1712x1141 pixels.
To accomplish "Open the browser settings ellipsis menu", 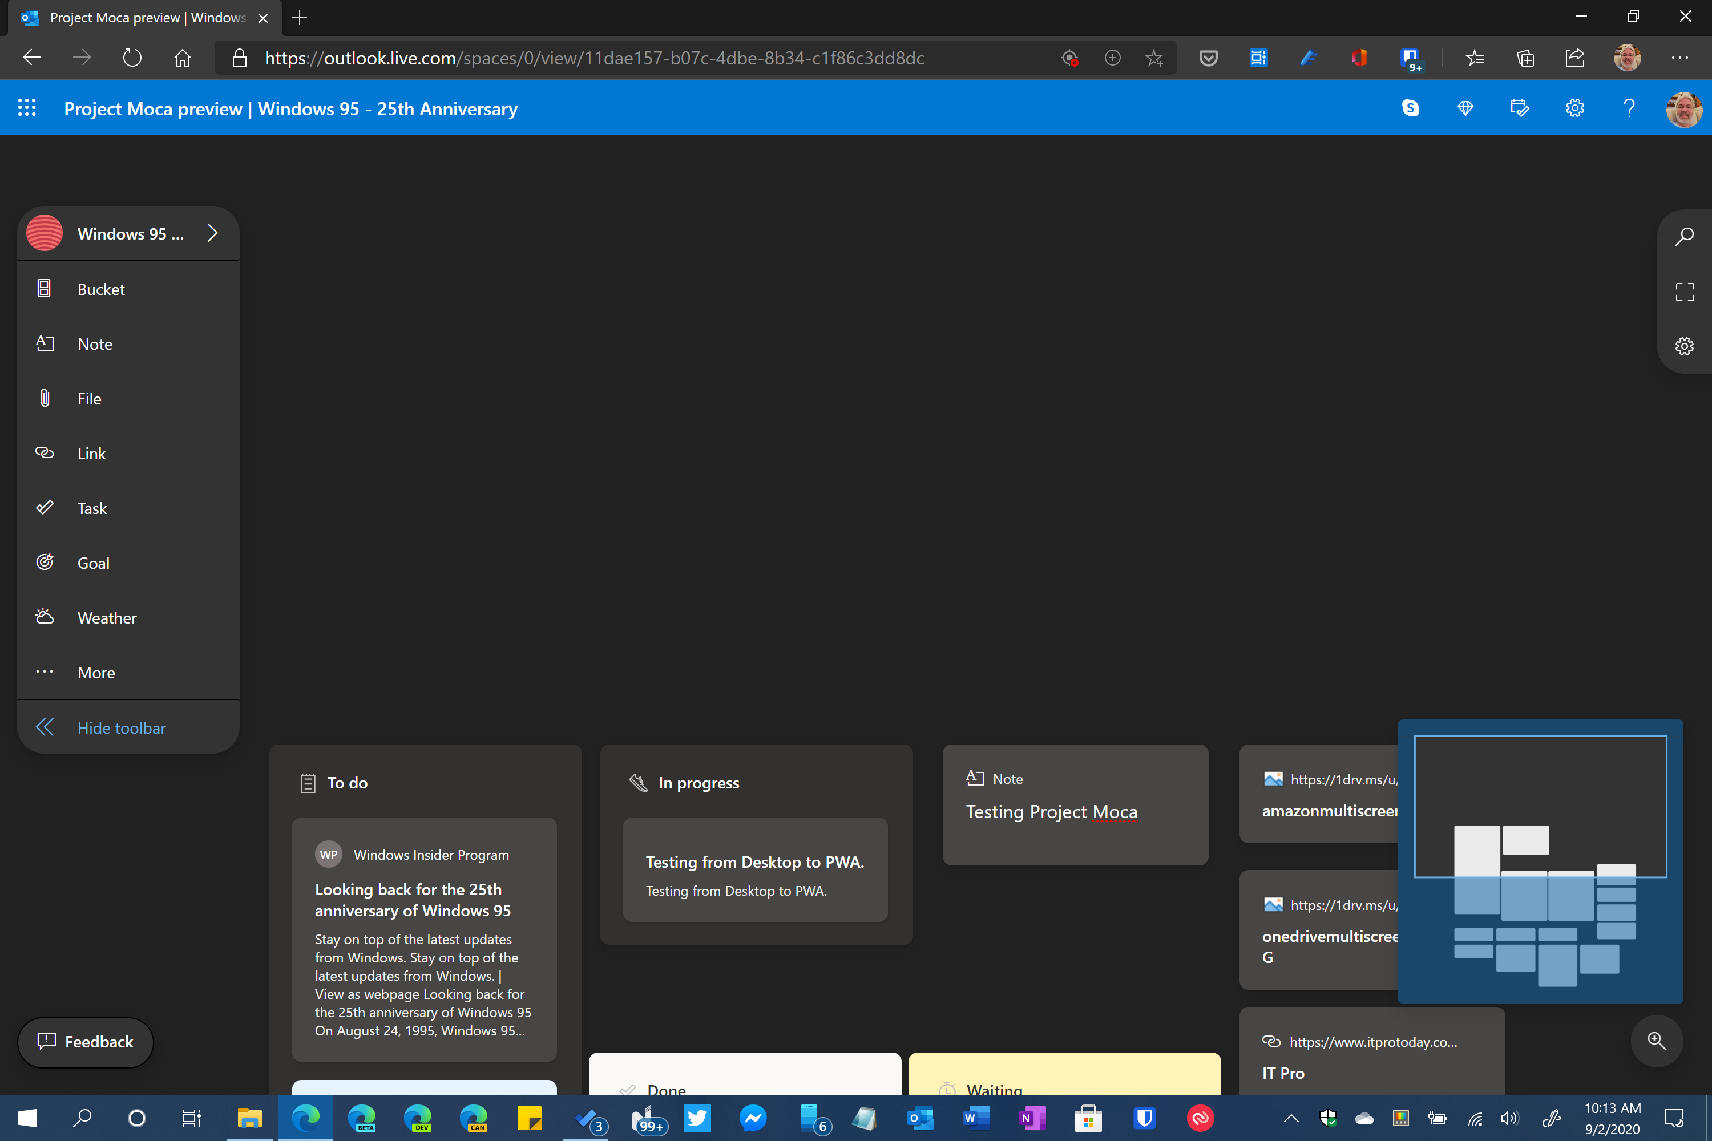I will tap(1681, 58).
